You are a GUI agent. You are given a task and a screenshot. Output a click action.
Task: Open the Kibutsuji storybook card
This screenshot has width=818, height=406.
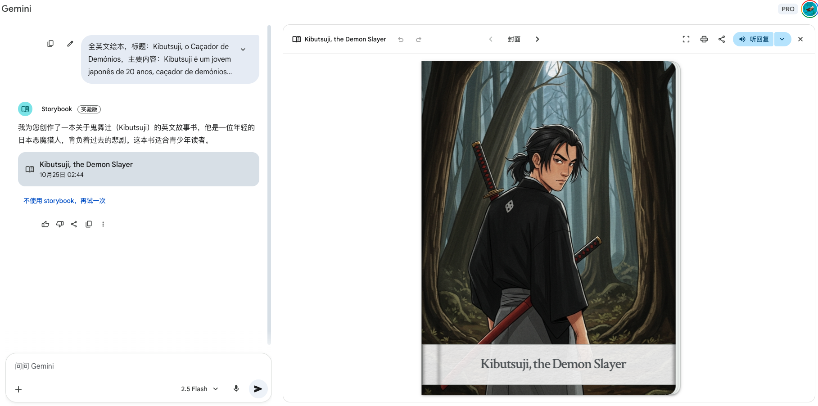pos(139,169)
